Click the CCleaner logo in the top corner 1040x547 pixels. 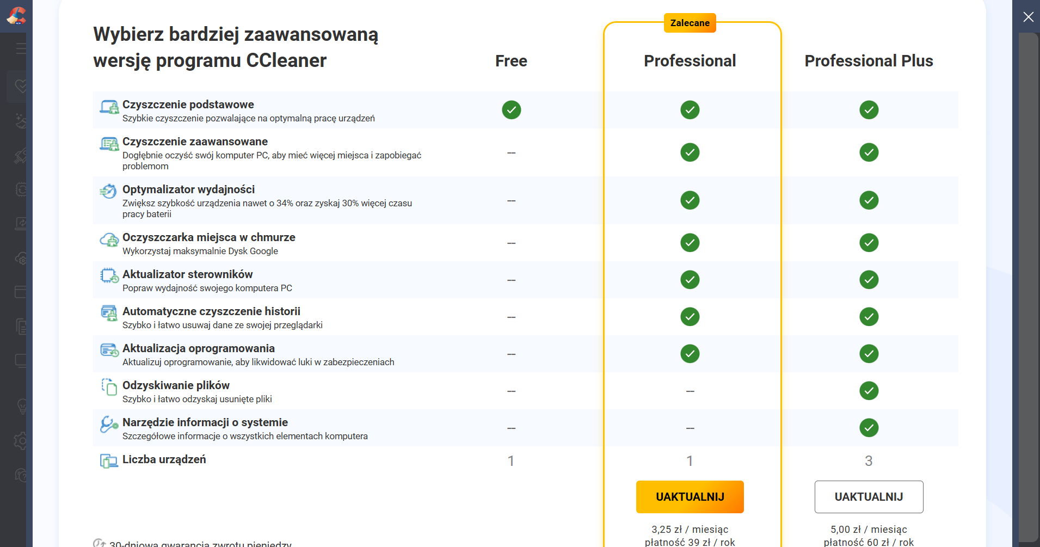16,16
